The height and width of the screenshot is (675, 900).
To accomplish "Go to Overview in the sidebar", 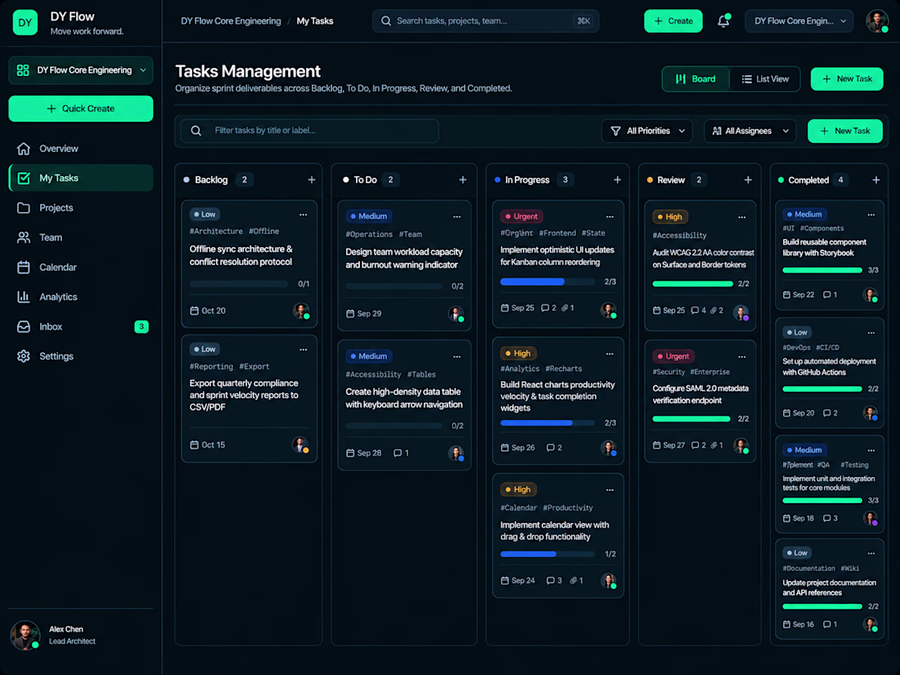I will [81, 149].
